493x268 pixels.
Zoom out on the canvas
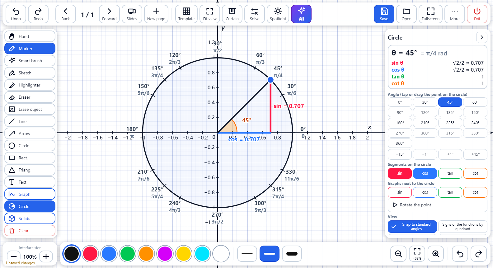398,254
